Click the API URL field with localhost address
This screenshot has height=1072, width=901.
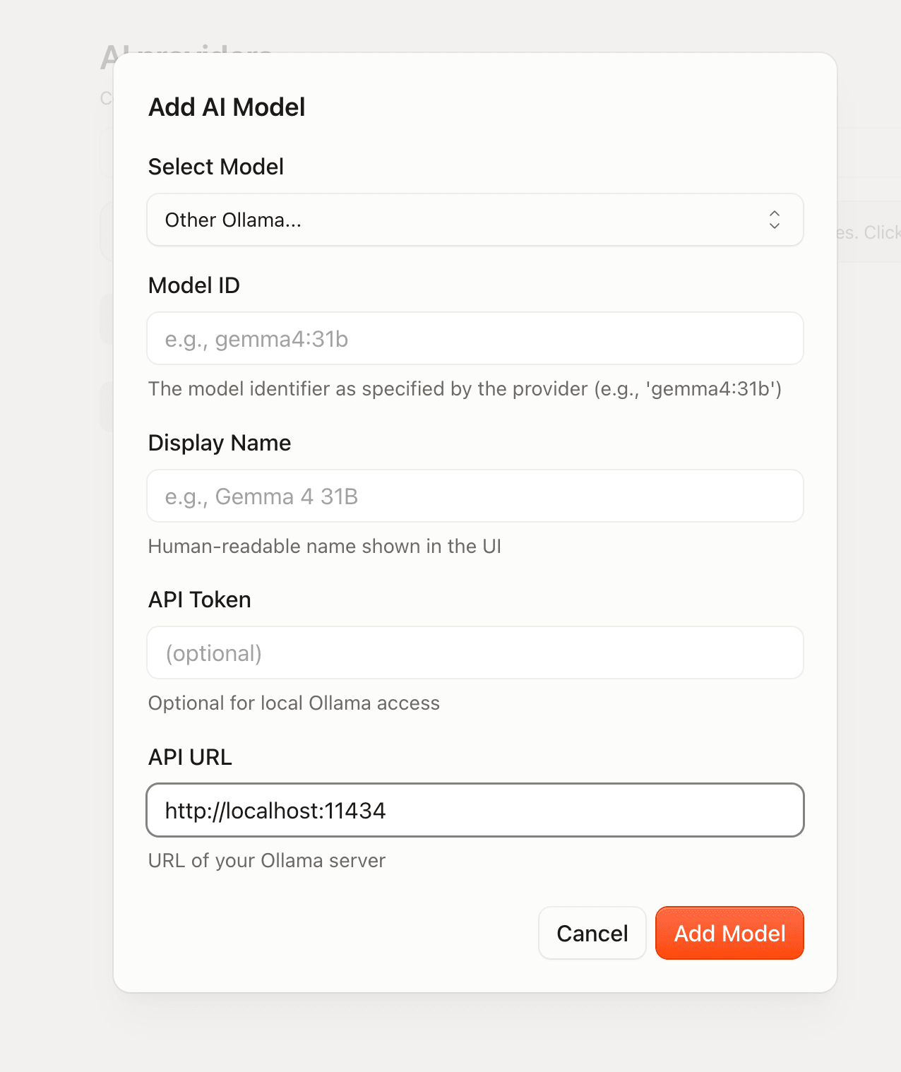475,810
